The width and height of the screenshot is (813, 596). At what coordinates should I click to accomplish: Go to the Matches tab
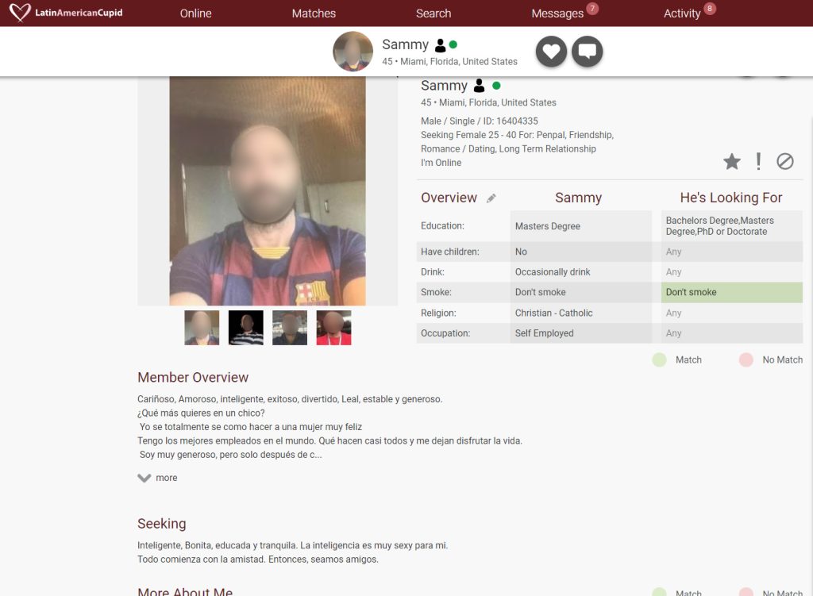point(314,13)
